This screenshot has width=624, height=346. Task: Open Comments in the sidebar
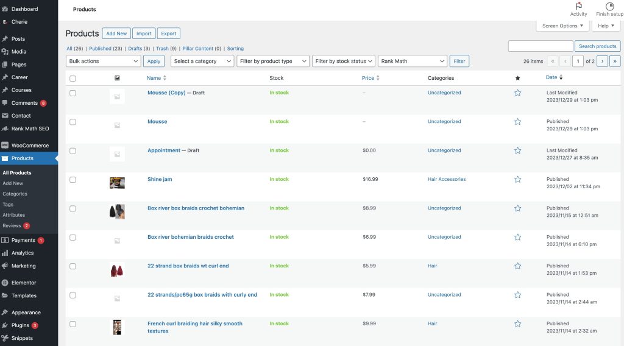24,103
